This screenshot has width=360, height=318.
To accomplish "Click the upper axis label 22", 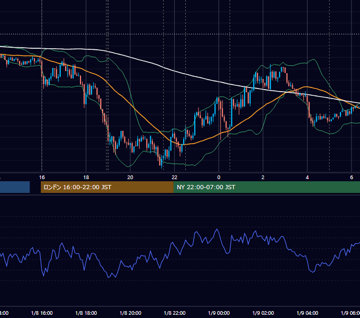I will 175,177.
